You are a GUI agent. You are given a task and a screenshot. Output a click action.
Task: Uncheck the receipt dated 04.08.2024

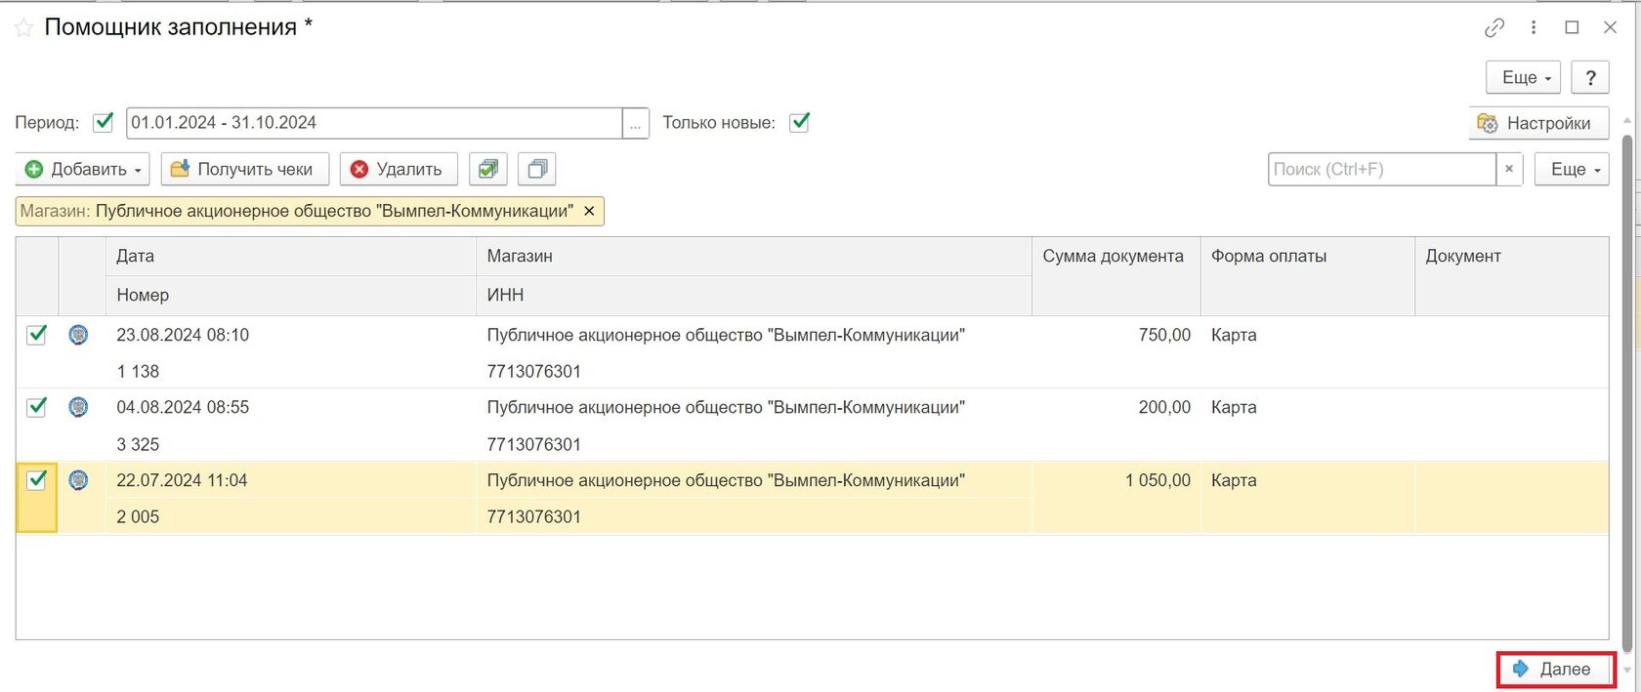pyautogui.click(x=36, y=407)
